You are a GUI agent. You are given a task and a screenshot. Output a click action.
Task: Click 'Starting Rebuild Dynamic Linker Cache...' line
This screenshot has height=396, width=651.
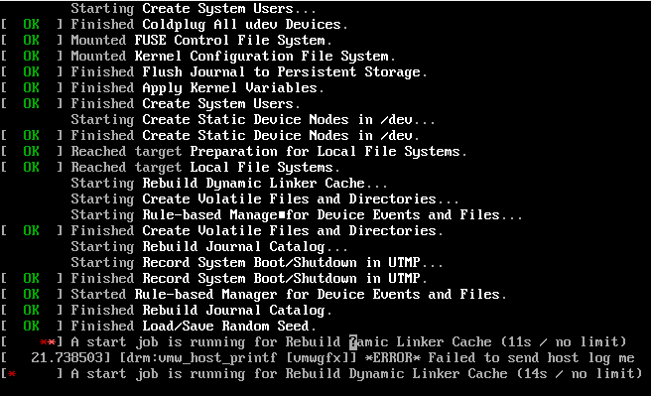229,183
